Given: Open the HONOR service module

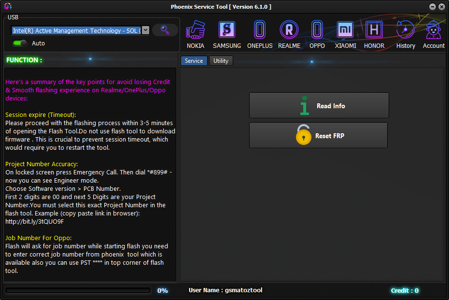Looking at the screenshot, I should (x=374, y=30).
